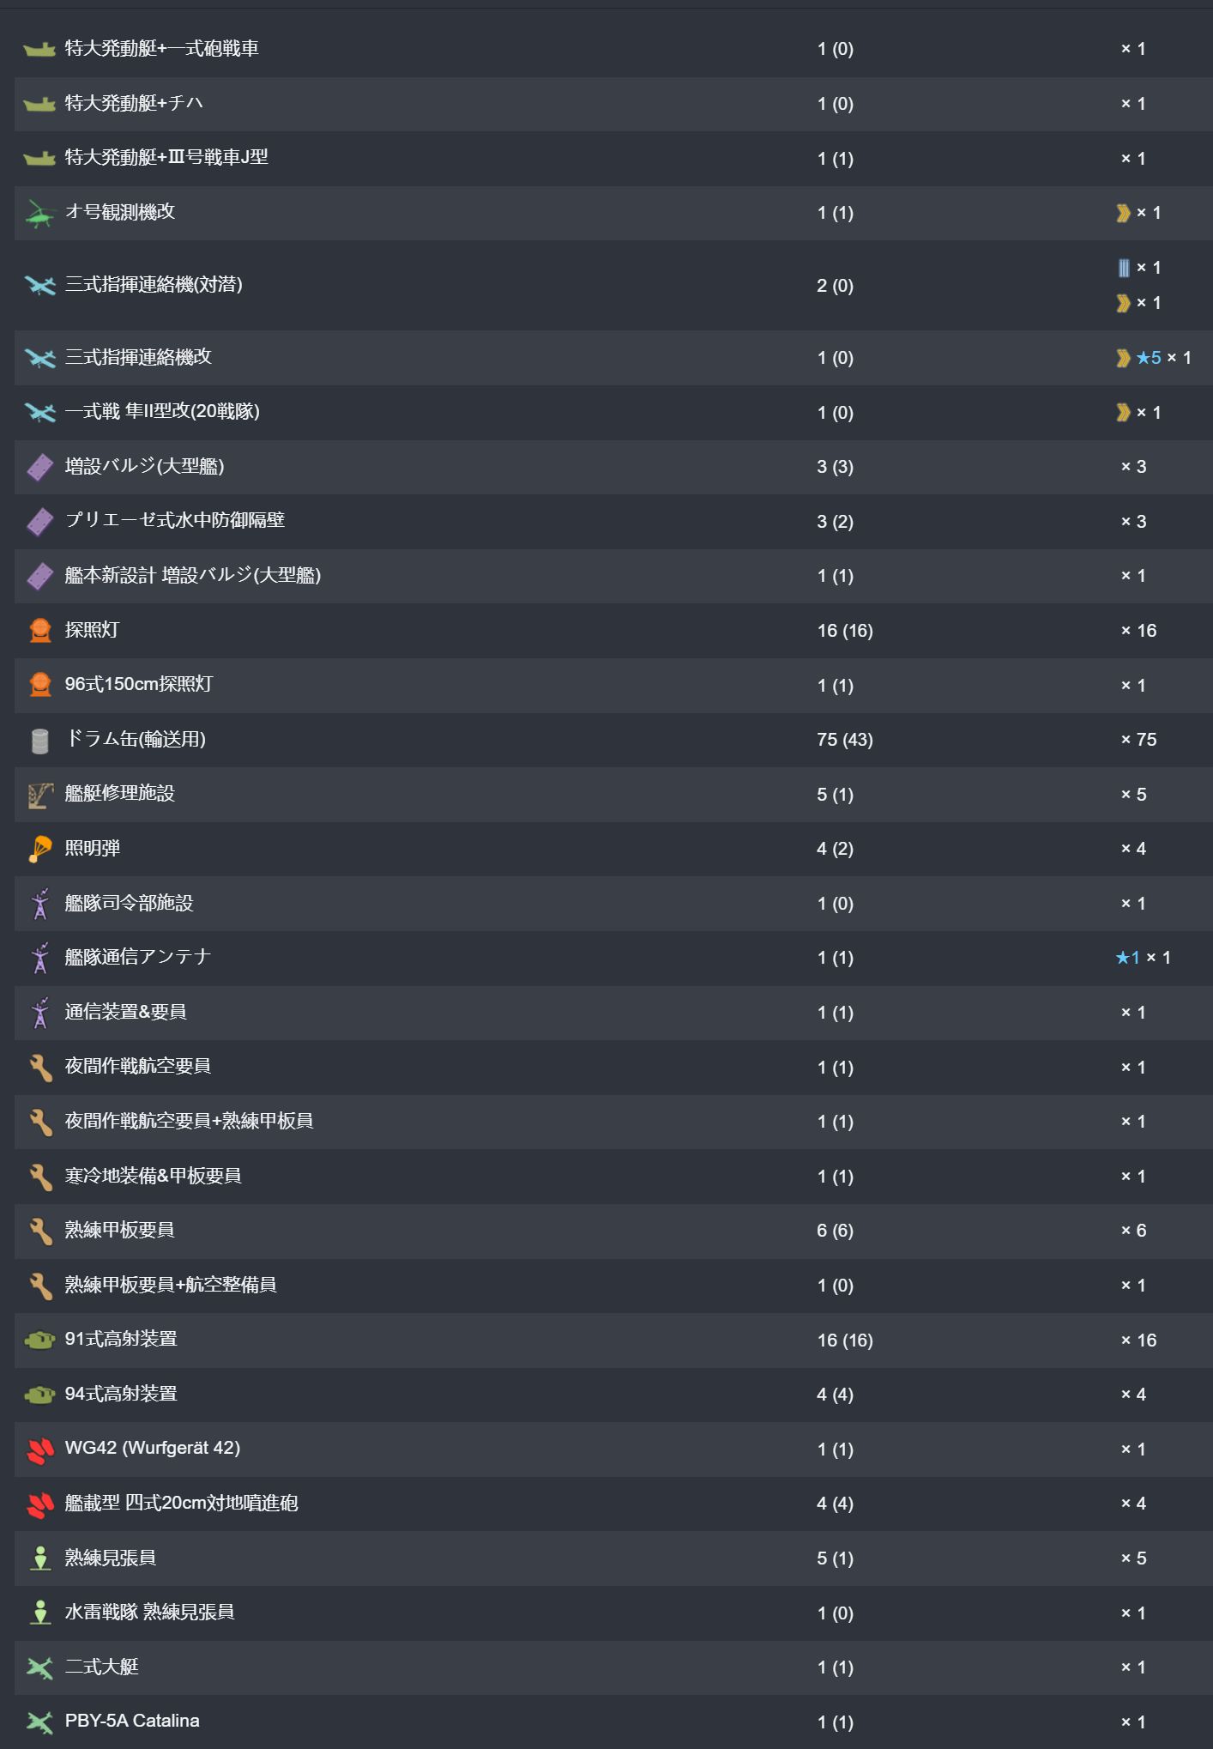The height and width of the screenshot is (1749, 1213).
Task: Click the searchlight icon beside 探照灯
Action: 40,631
